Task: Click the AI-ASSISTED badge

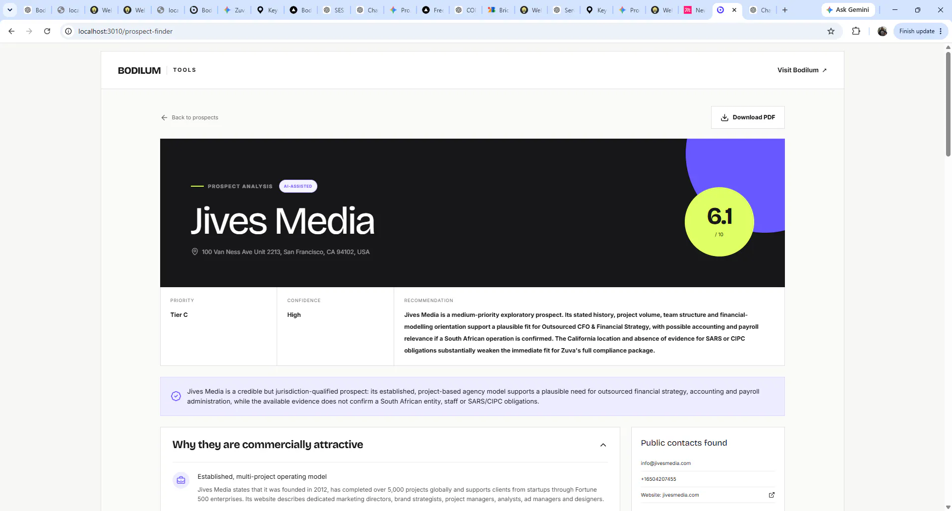Action: pos(298,186)
